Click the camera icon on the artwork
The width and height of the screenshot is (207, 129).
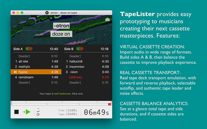click(107, 20)
